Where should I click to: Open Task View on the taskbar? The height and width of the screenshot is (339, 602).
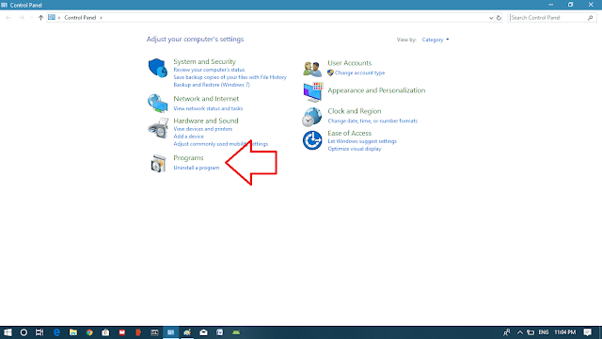pyautogui.click(x=40, y=332)
